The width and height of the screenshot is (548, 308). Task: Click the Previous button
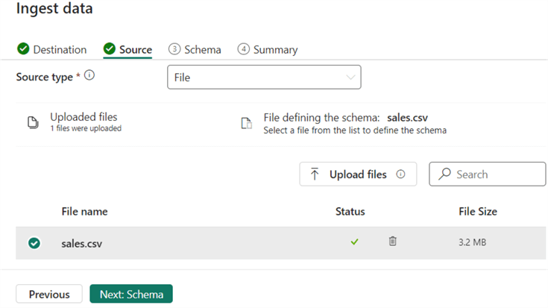(49, 295)
